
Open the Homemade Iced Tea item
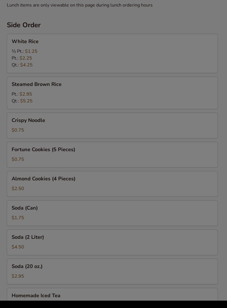coord(112,294)
